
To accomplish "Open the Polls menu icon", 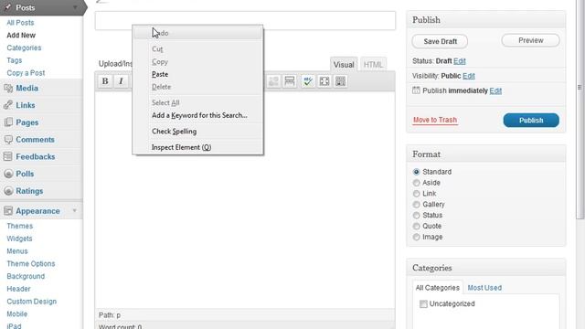I will pos(8,174).
